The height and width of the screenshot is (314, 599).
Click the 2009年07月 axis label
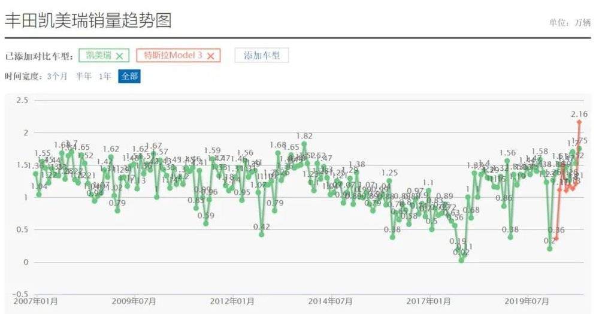tap(134, 301)
